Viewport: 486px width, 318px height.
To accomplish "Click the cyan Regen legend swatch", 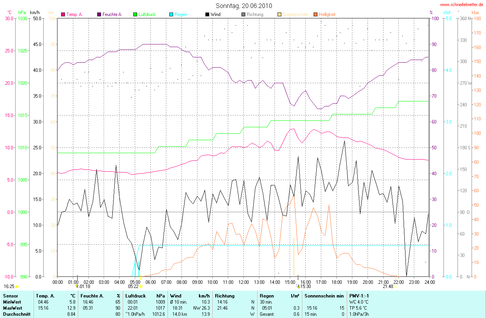I will point(171,14).
